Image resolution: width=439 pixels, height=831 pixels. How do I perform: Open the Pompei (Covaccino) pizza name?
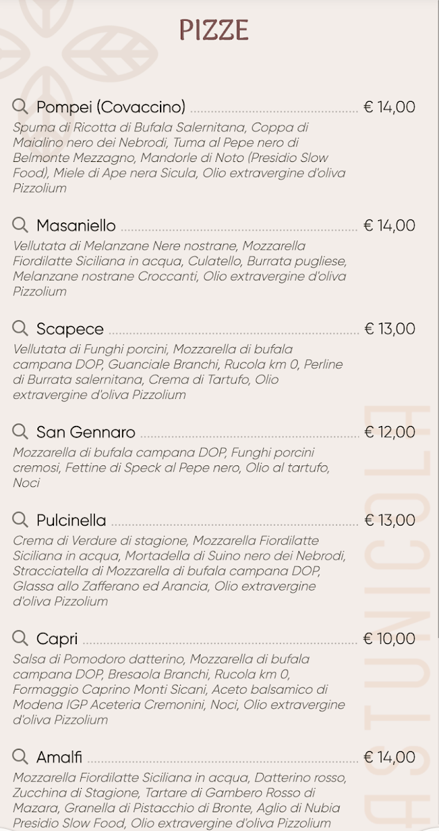[x=111, y=107]
